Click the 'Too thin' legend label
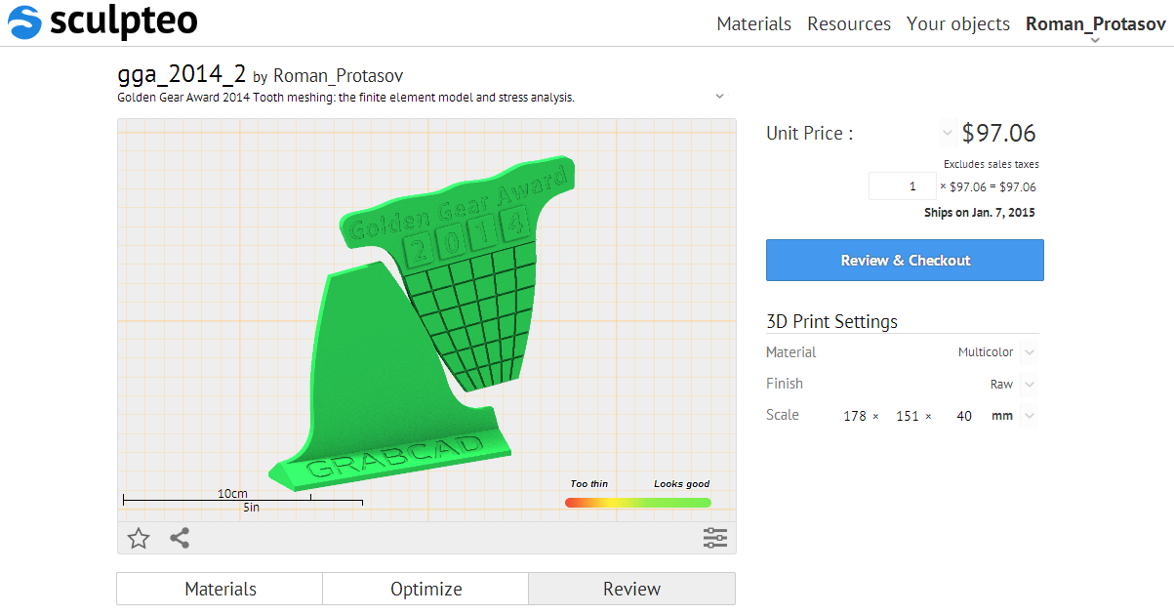 click(589, 484)
